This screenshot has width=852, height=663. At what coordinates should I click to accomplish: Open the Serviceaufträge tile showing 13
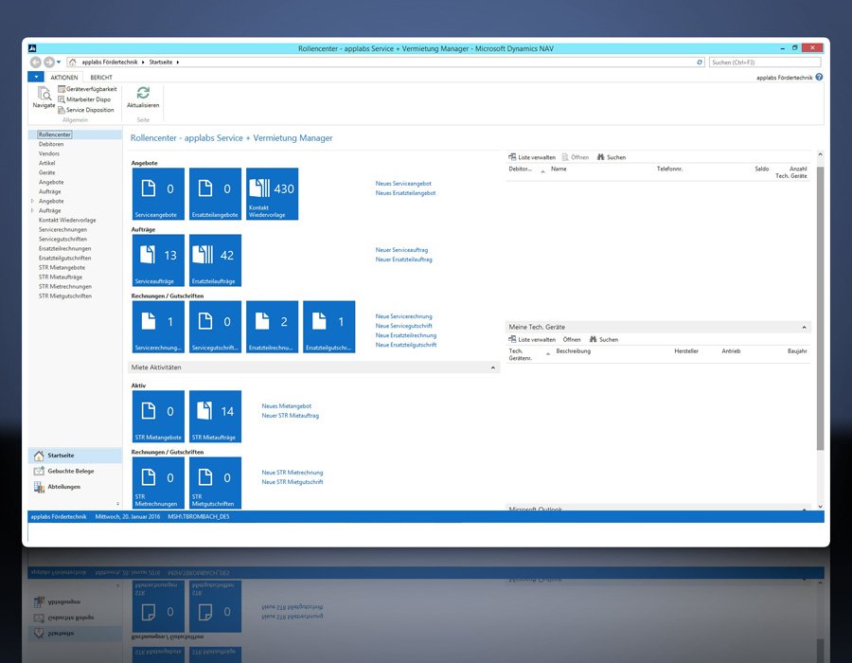(x=158, y=260)
